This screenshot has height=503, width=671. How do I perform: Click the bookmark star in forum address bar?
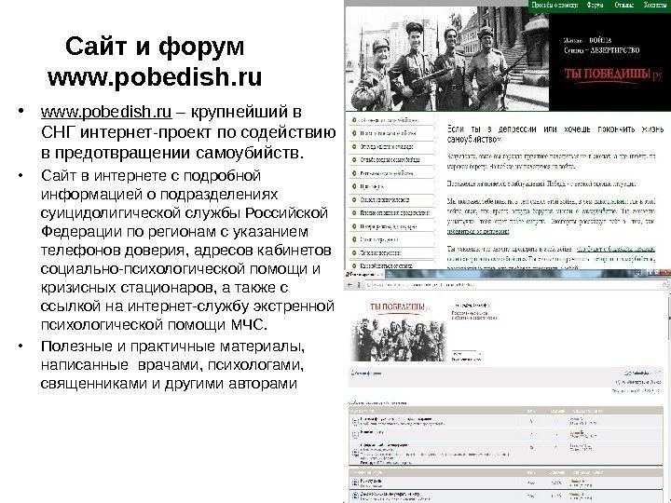pyautogui.click(x=664, y=285)
